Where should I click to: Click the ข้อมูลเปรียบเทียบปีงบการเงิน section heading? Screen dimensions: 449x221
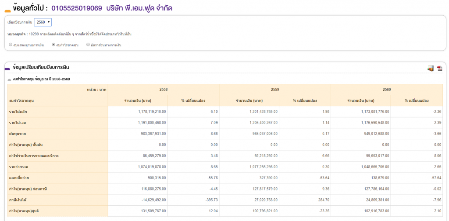point(41,67)
